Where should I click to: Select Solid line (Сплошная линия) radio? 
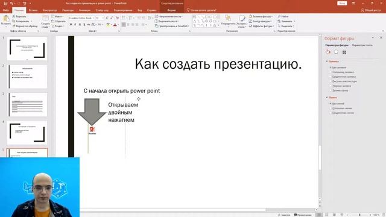pos(331,108)
